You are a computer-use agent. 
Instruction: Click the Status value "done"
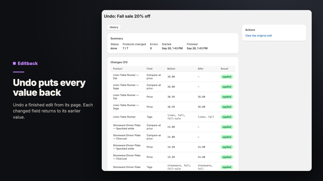pyautogui.click(x=114, y=48)
